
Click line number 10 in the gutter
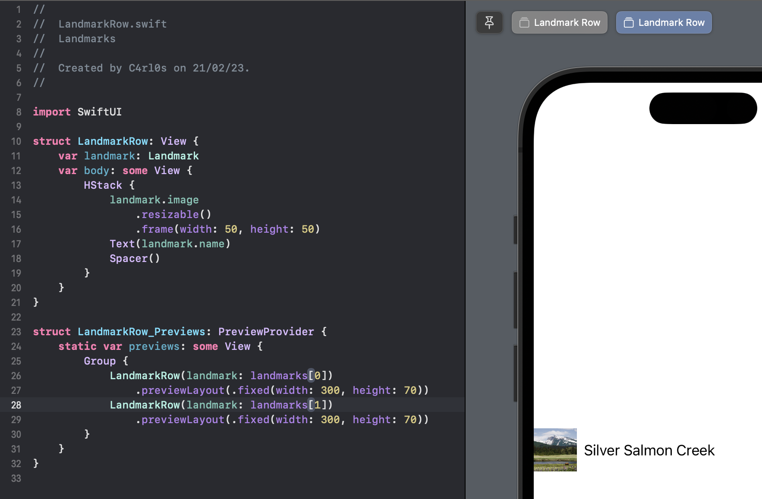(16, 141)
